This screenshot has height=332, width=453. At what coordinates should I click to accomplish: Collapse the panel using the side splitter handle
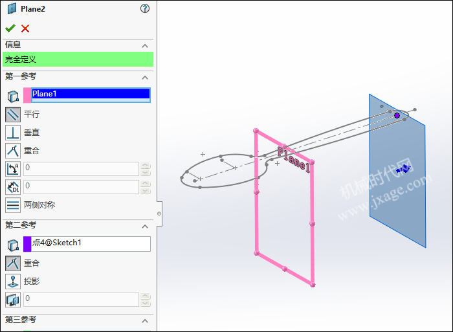click(x=159, y=214)
